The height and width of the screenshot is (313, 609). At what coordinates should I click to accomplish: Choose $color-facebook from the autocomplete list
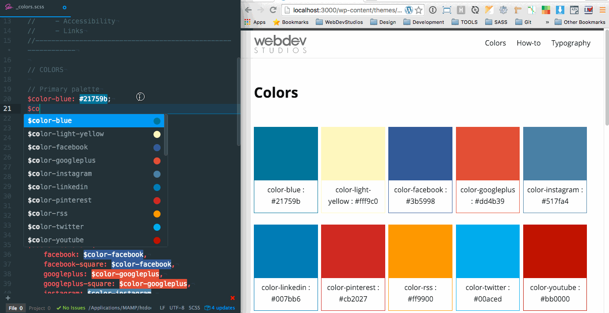pyautogui.click(x=94, y=147)
